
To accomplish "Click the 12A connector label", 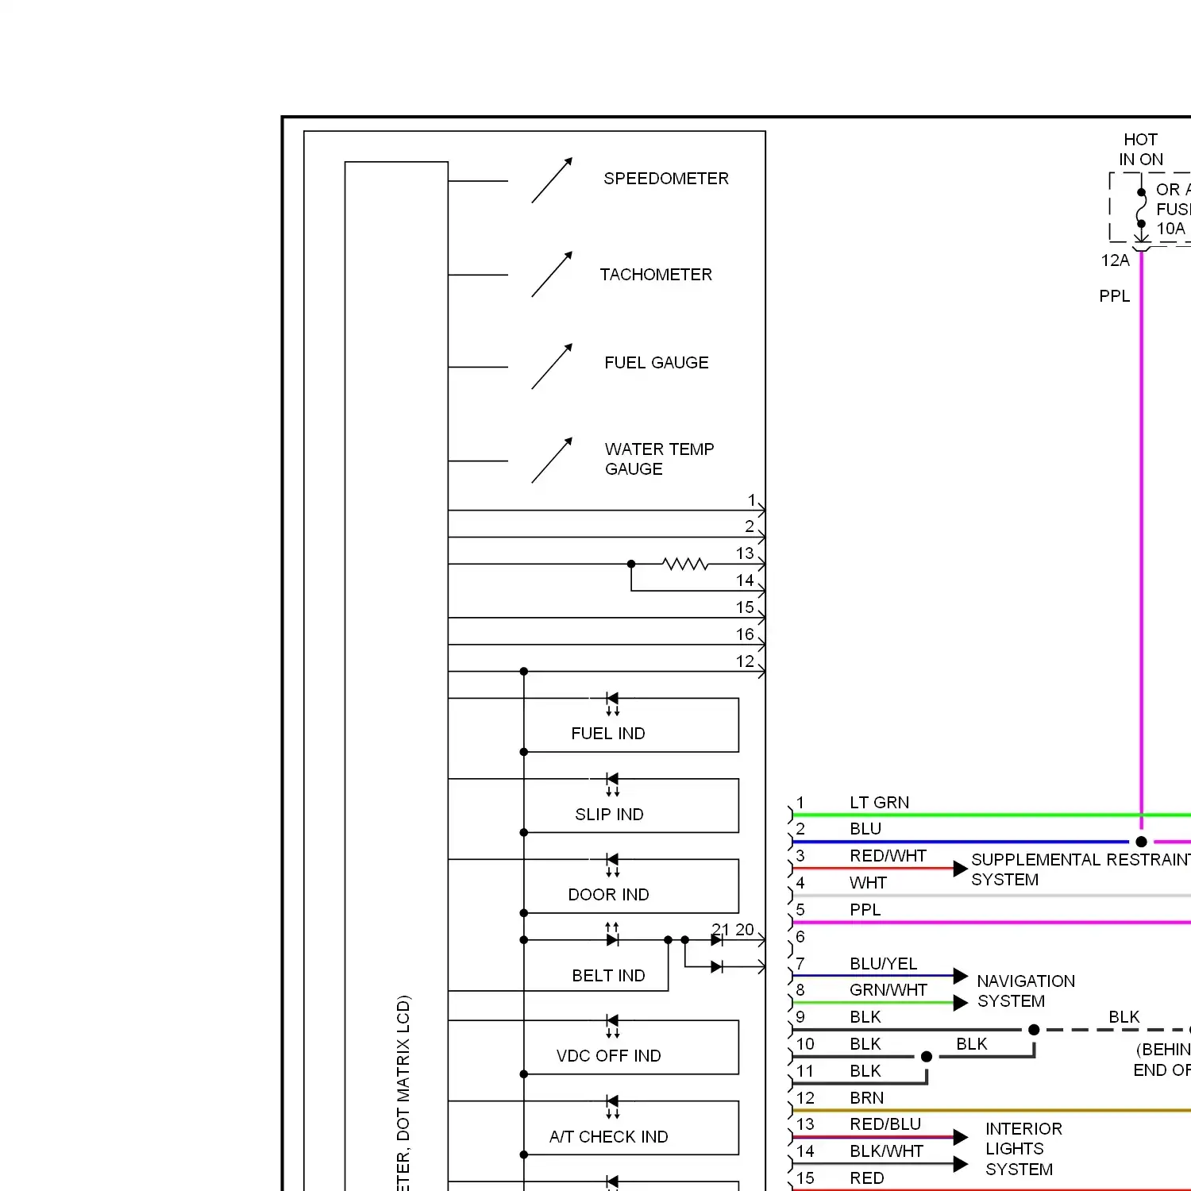I will tap(1115, 260).
